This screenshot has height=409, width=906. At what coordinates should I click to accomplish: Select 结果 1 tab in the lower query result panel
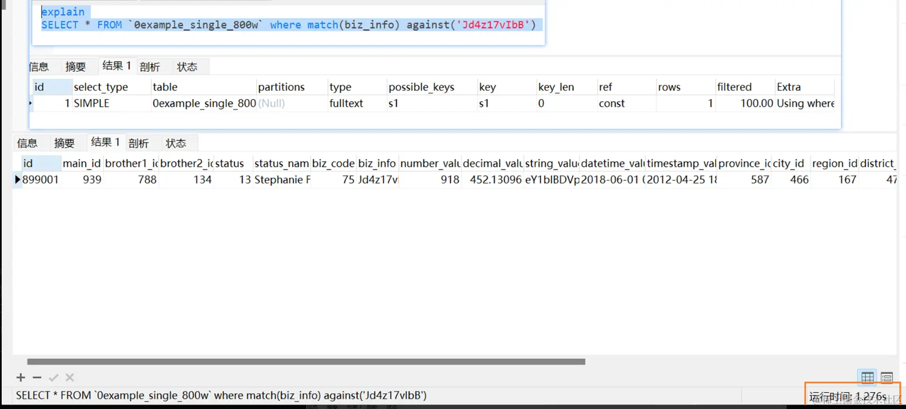(105, 142)
